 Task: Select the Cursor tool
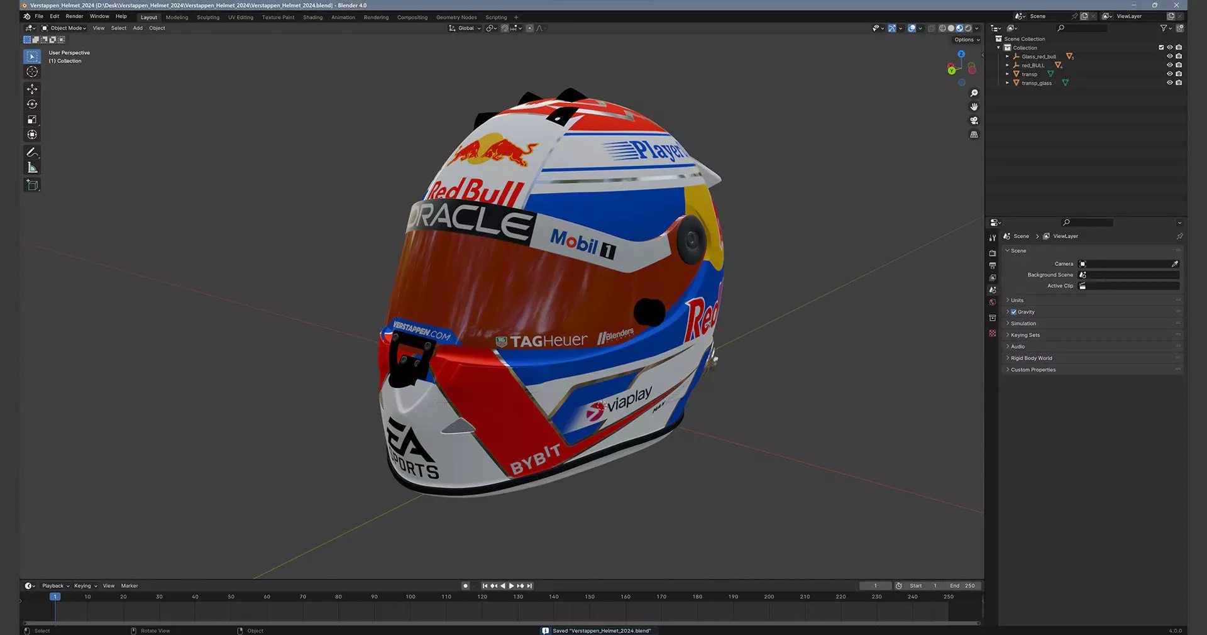tap(32, 72)
